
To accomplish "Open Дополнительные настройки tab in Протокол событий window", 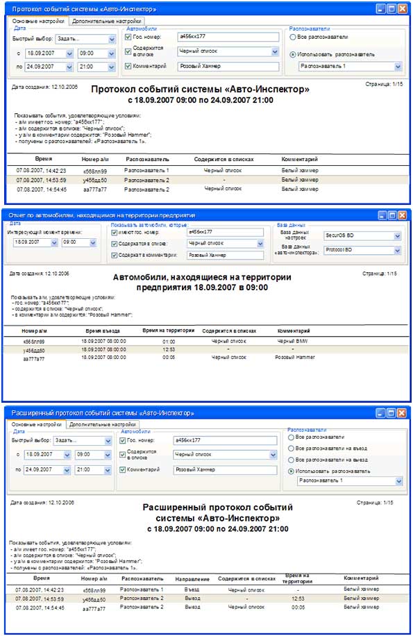I will [107, 21].
